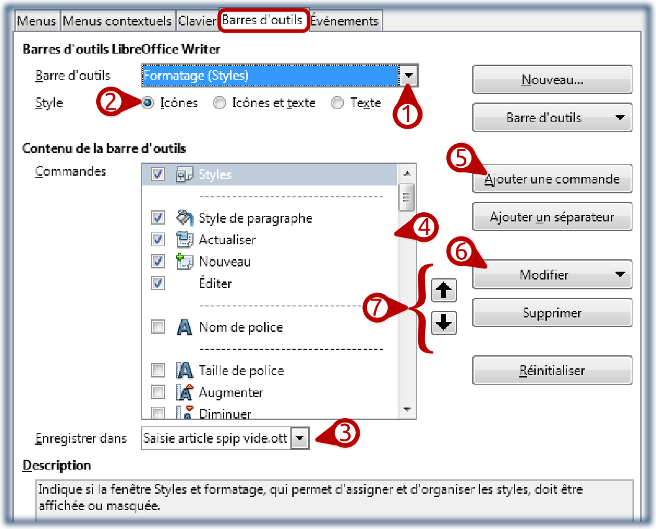
Task: Click the Styles command icon
Action: click(183, 174)
